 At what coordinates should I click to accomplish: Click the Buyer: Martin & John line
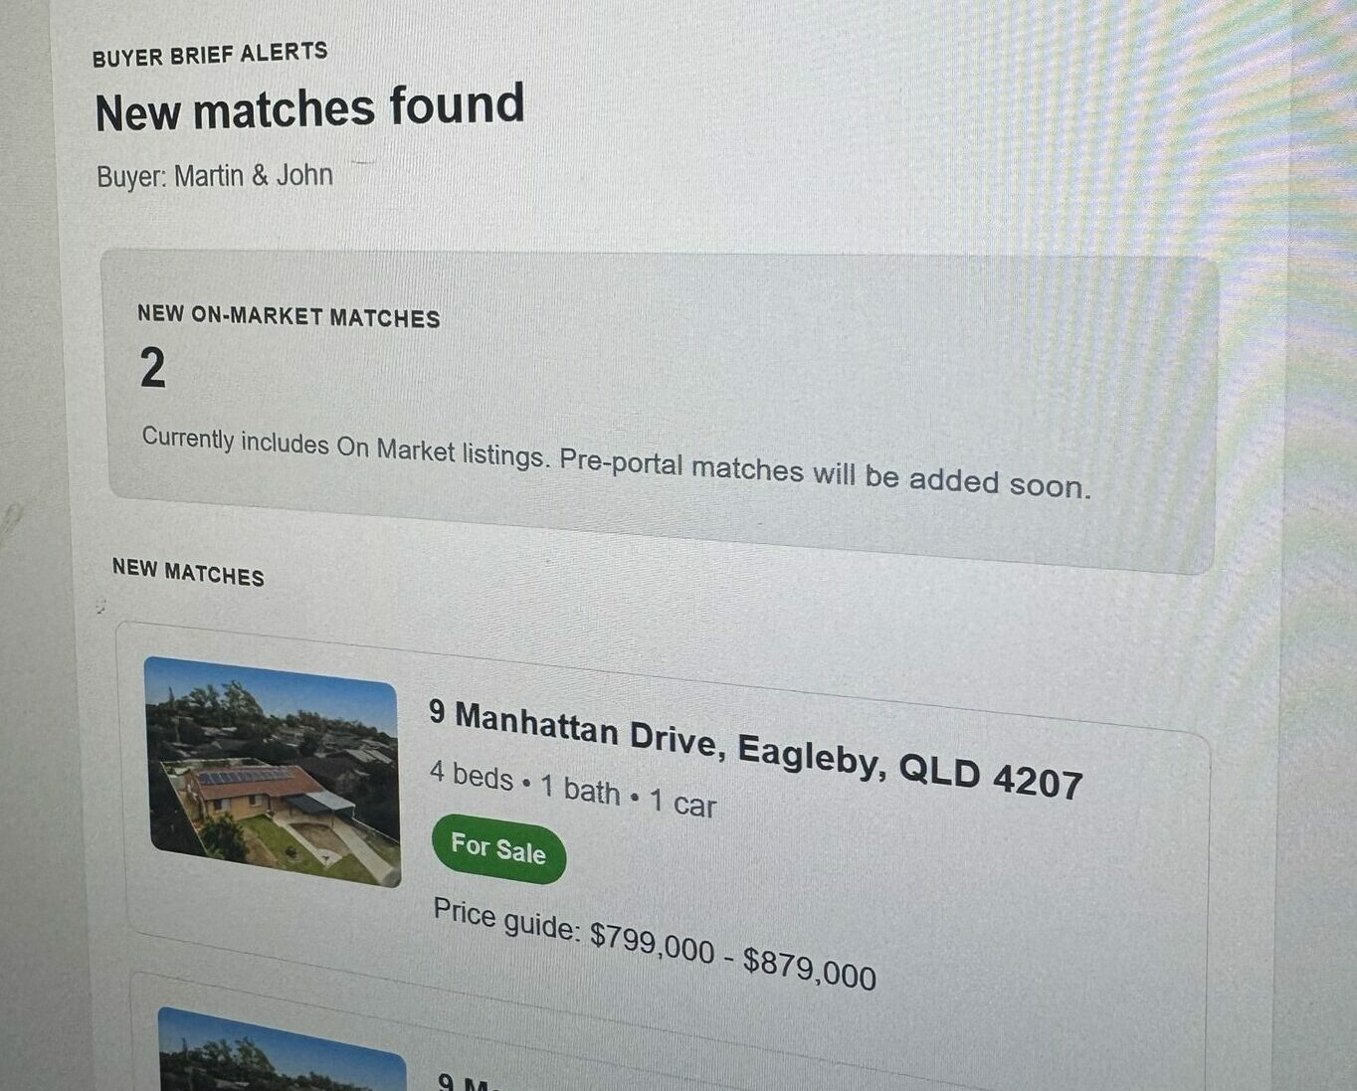tap(215, 176)
